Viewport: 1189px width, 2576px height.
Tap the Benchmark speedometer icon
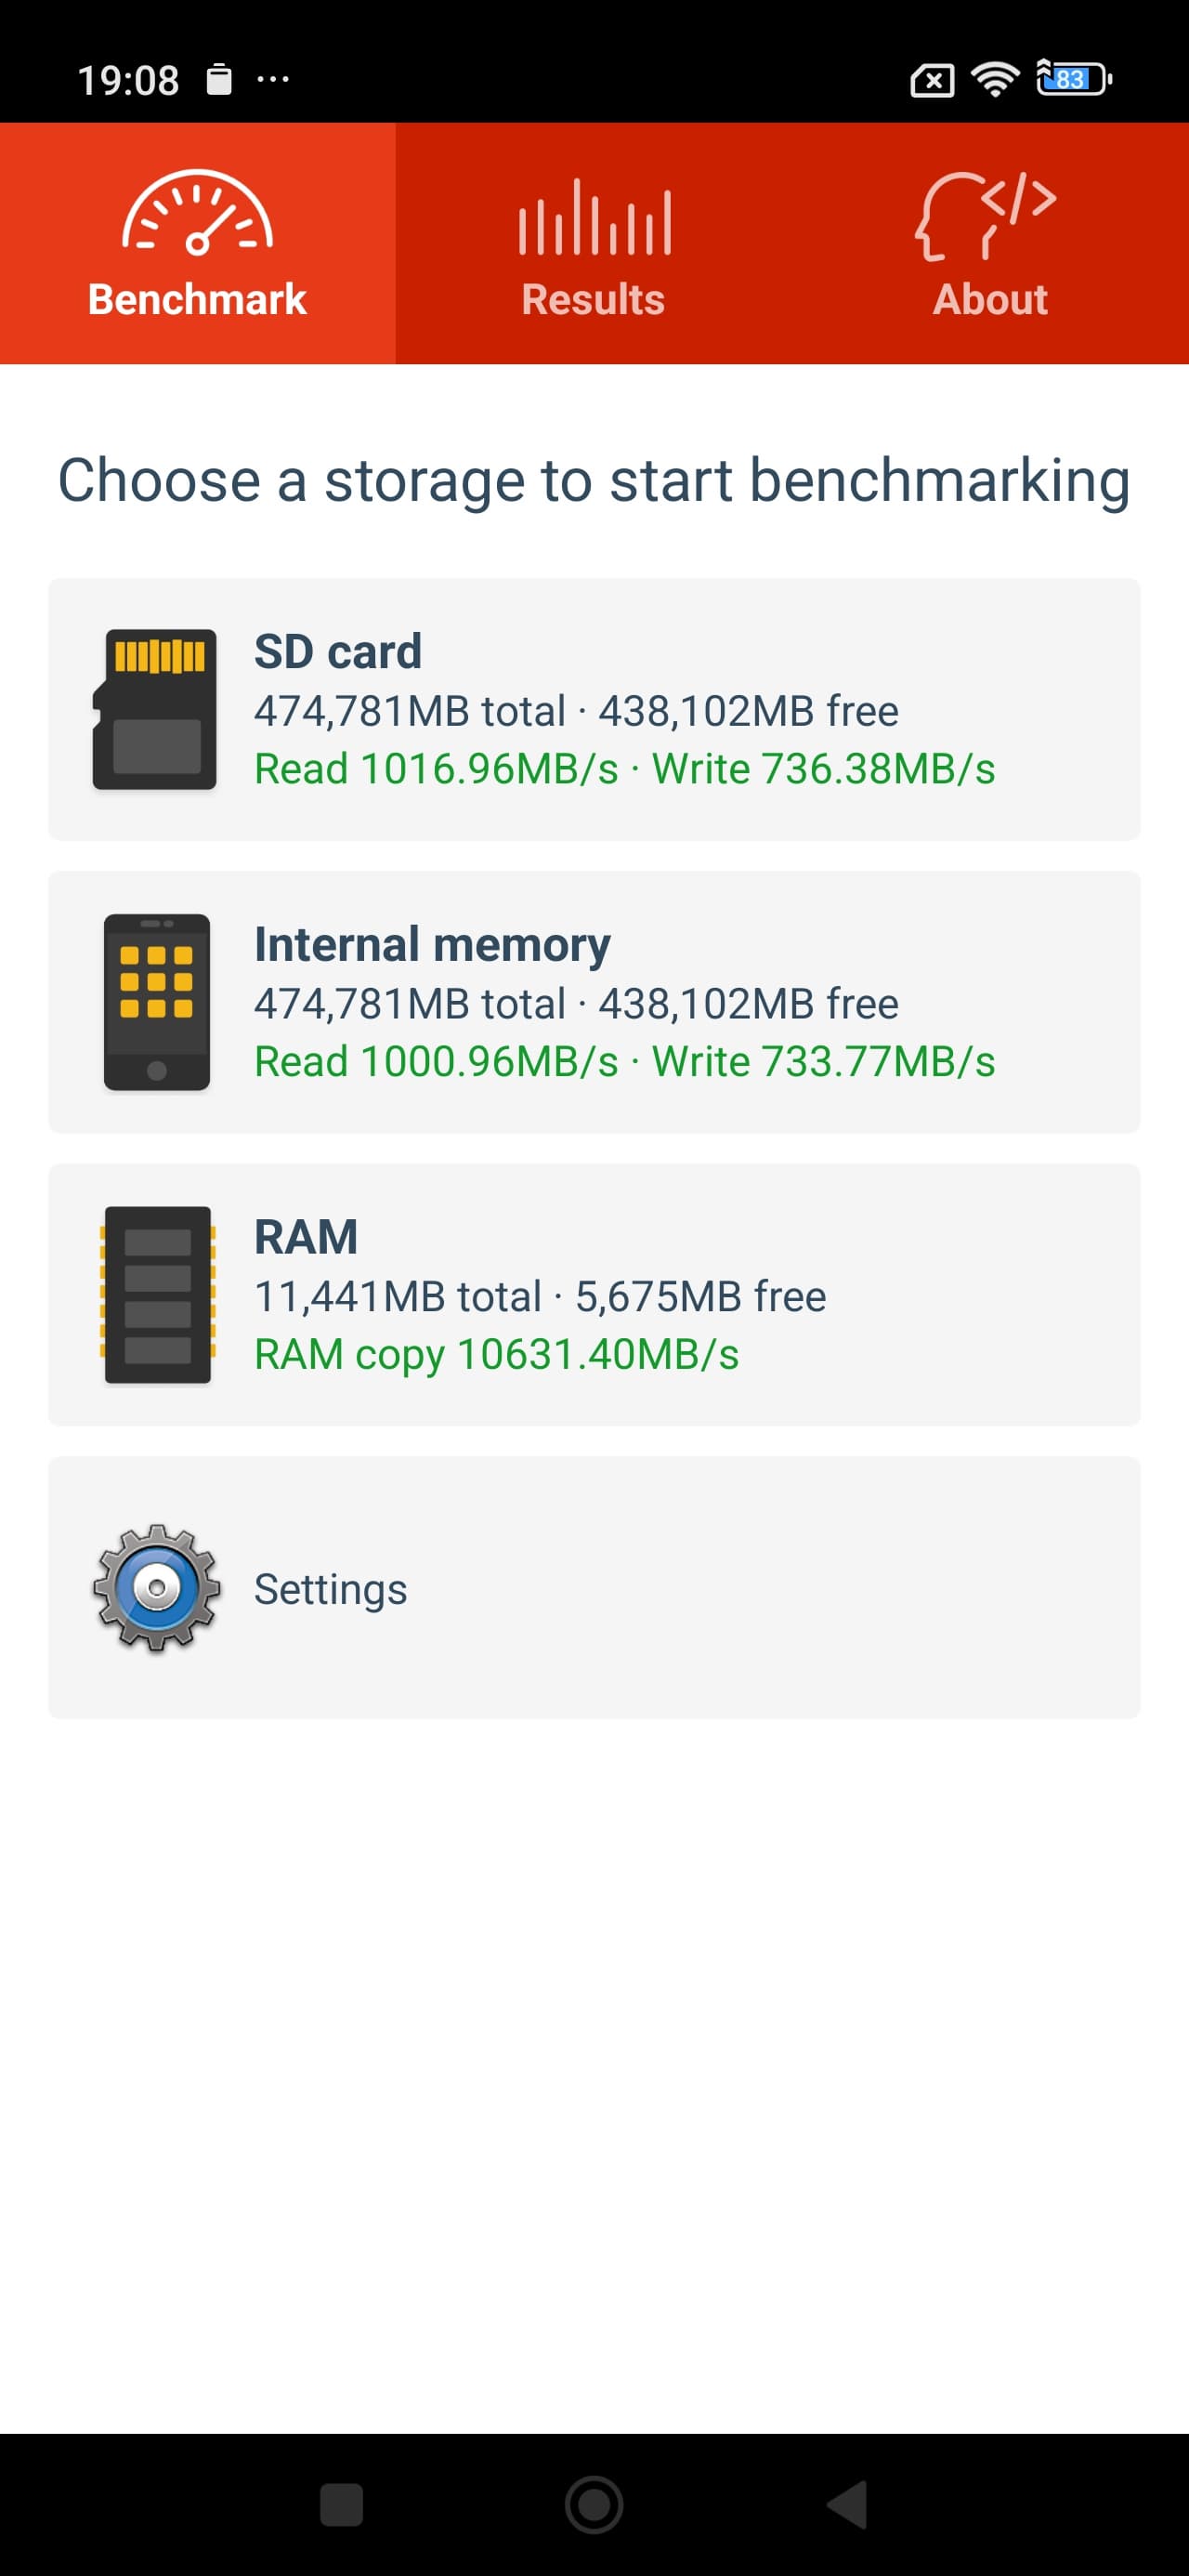(197, 213)
